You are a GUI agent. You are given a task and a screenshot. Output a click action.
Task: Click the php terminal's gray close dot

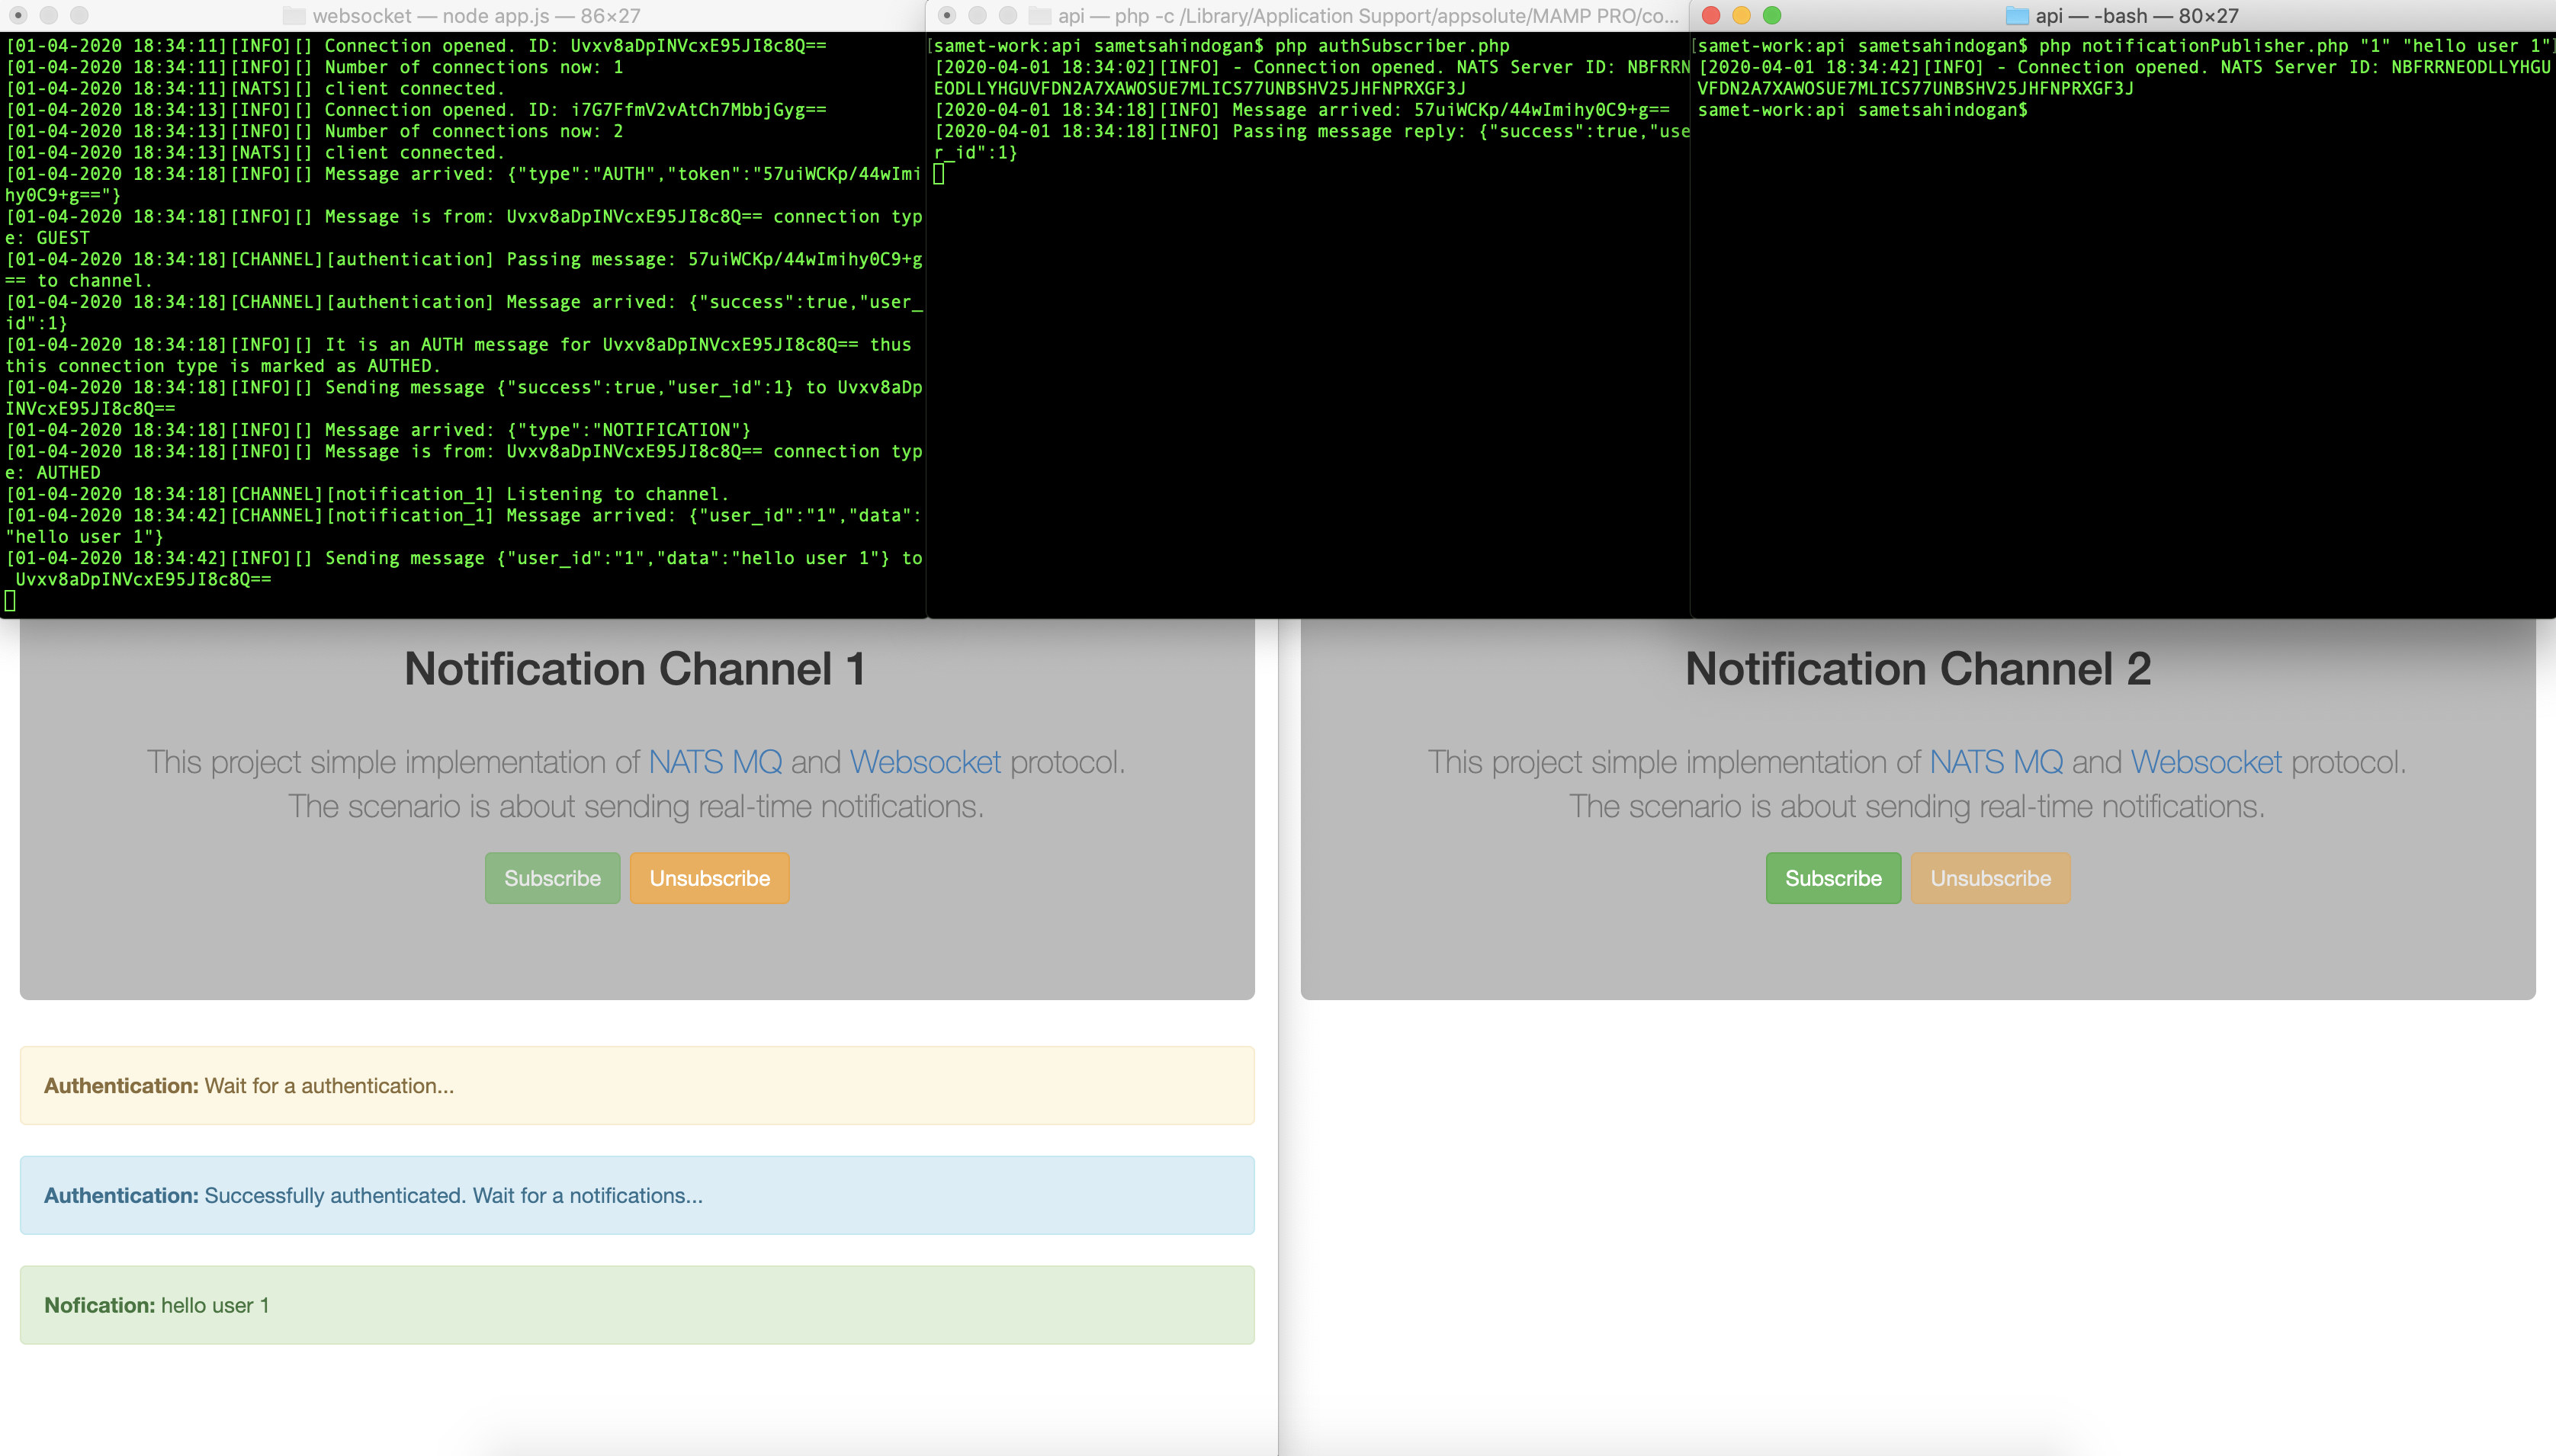click(947, 16)
